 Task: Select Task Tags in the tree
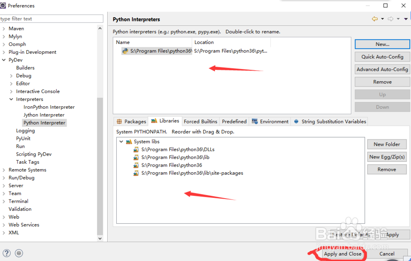[28, 162]
